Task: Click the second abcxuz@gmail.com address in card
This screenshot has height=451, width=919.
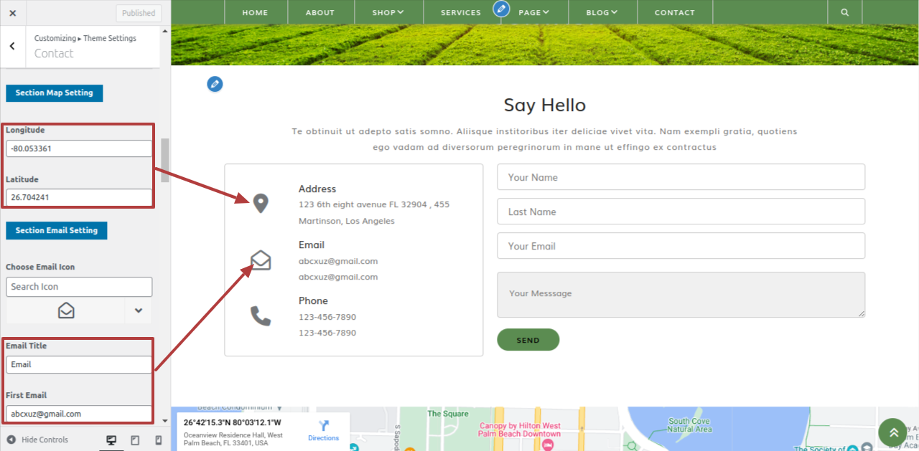Action: [338, 277]
